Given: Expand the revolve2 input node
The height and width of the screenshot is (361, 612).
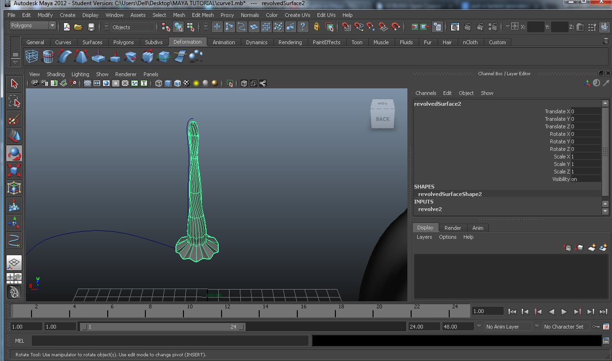Looking at the screenshot, I should coord(430,209).
